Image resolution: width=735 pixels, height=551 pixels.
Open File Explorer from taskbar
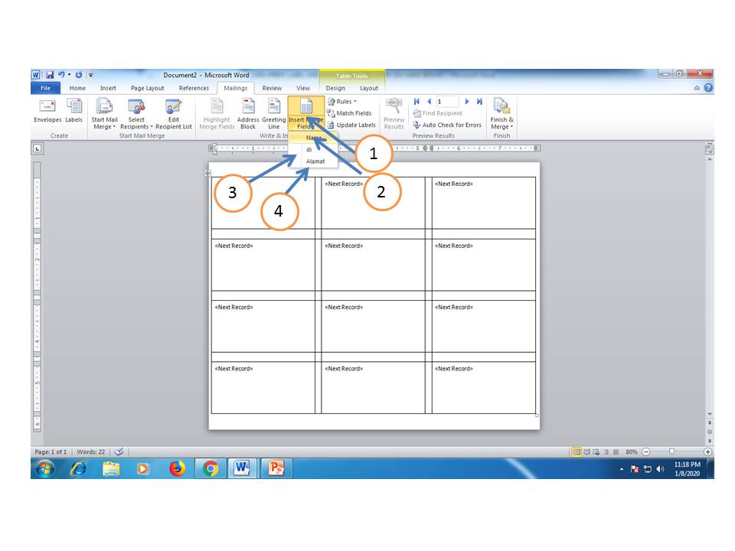(110, 468)
